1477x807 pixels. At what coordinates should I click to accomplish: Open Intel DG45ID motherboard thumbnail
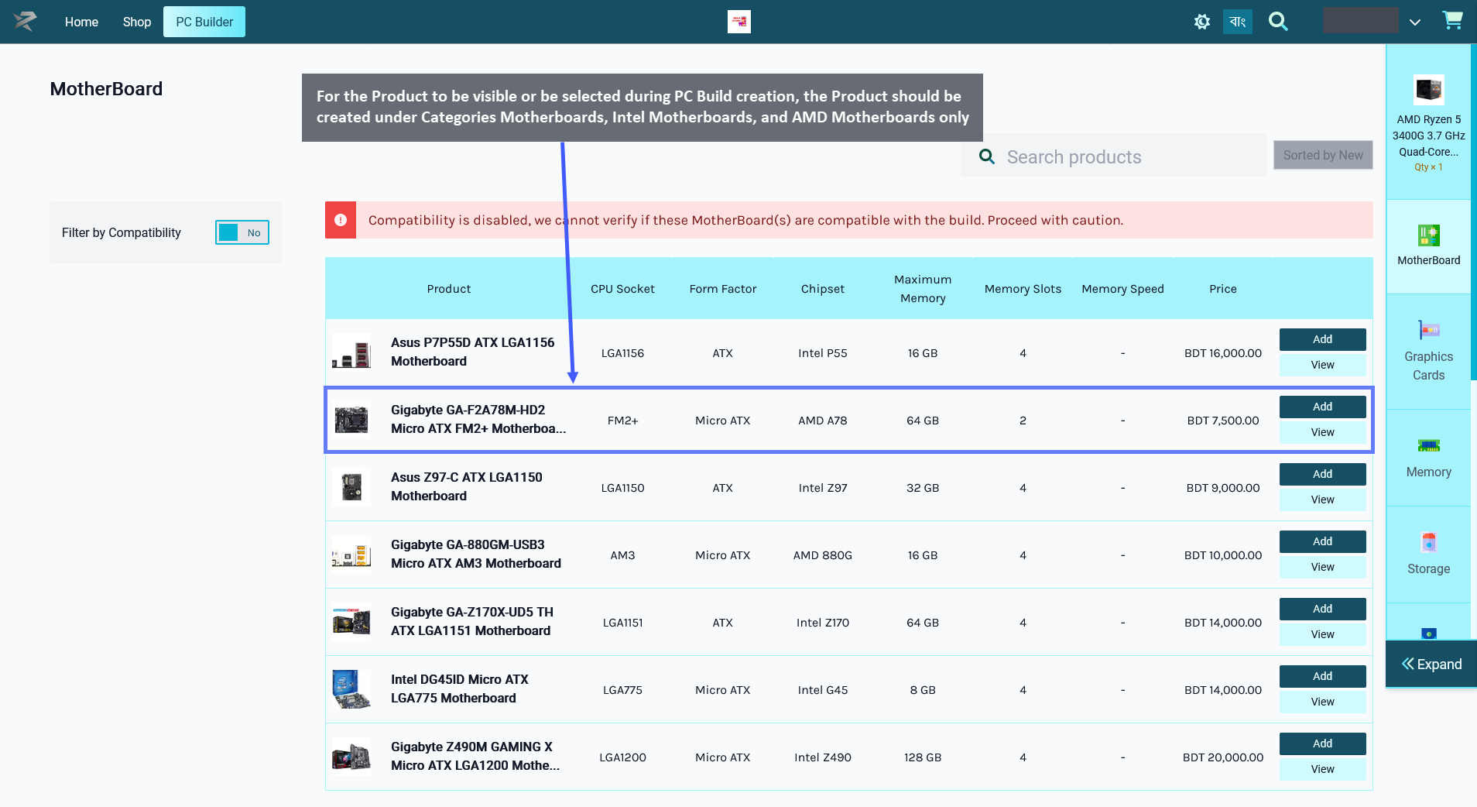click(351, 689)
